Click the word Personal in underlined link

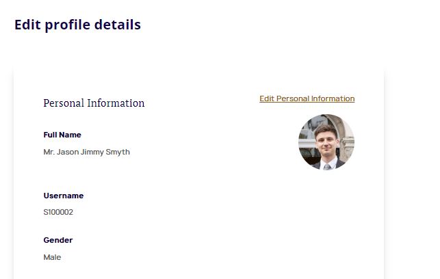point(292,98)
